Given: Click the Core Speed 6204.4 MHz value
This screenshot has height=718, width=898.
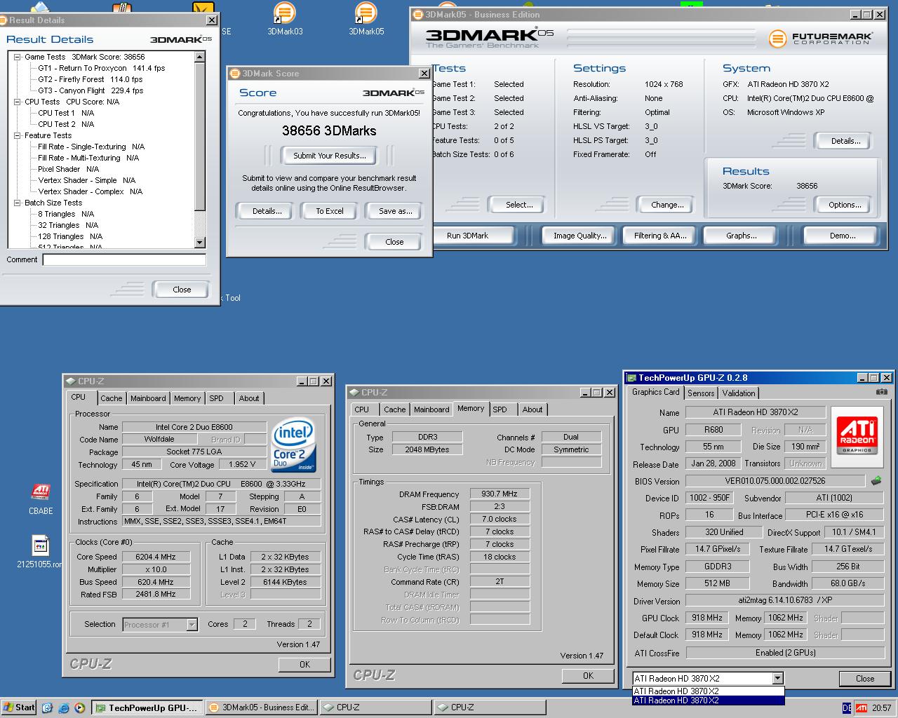Looking at the screenshot, I should (156, 557).
